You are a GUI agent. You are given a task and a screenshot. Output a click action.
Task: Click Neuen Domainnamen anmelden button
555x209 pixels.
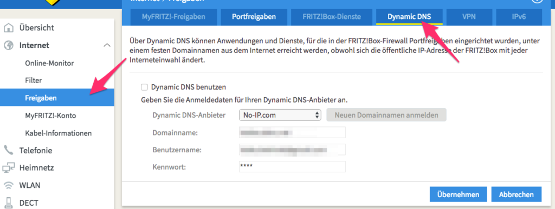[386, 115]
